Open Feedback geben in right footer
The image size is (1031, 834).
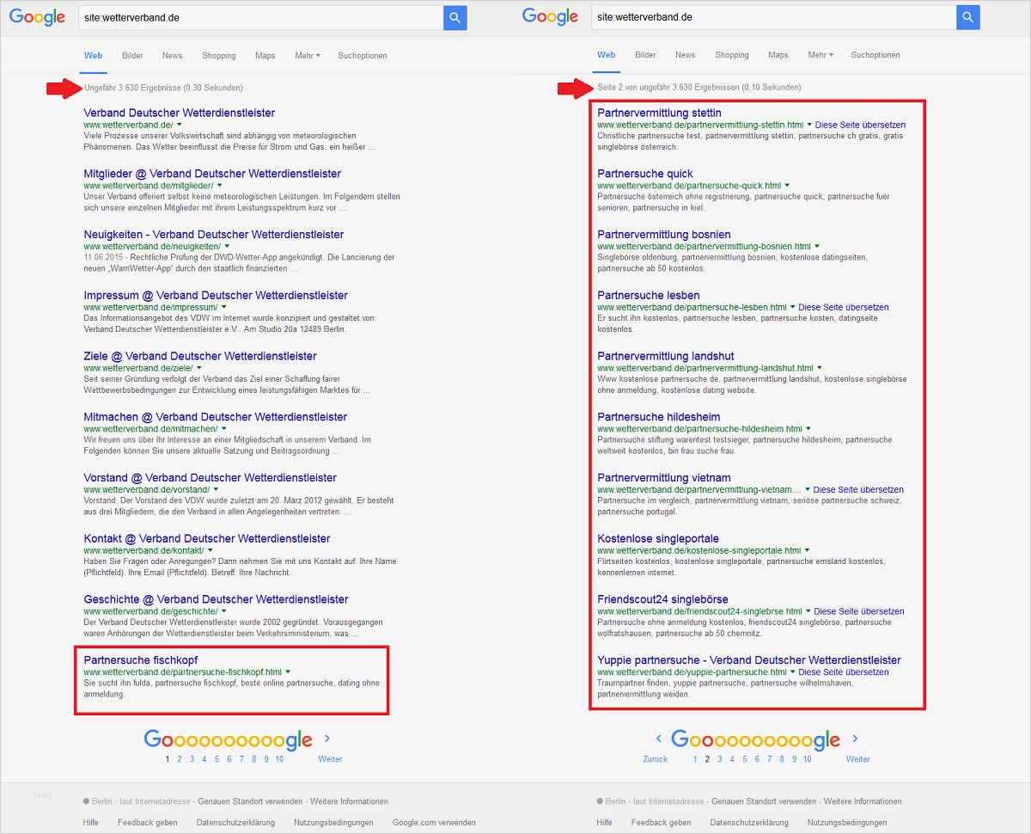click(x=661, y=823)
